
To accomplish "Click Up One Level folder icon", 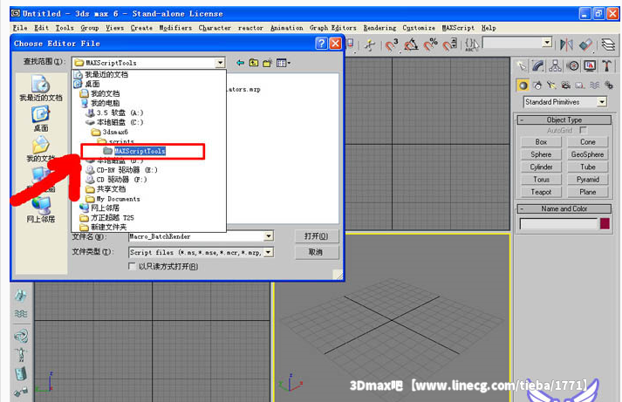I will [x=254, y=63].
